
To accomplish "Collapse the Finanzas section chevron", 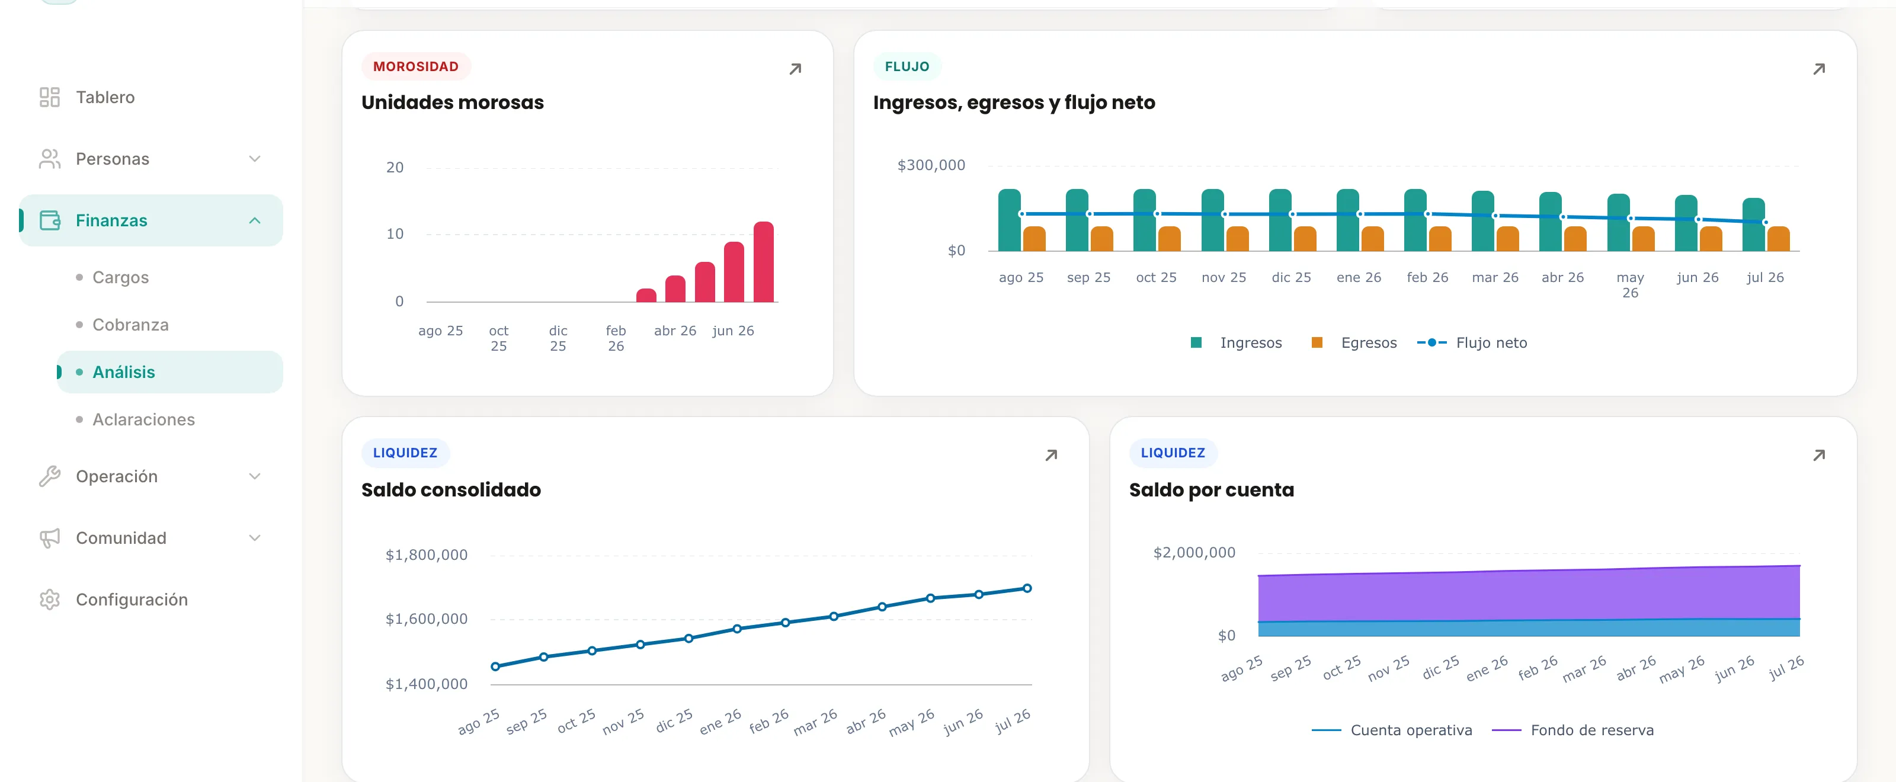I will [255, 221].
